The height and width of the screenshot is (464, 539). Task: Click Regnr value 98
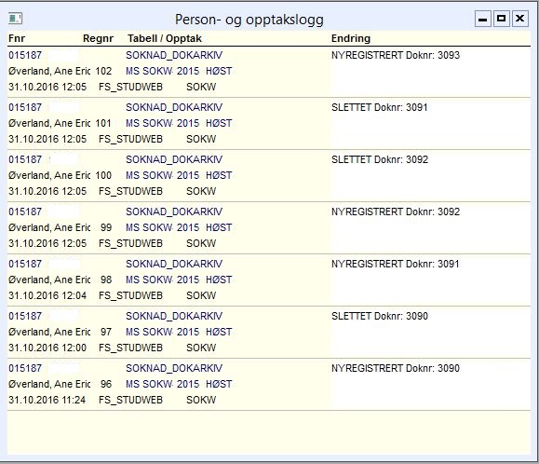point(106,280)
